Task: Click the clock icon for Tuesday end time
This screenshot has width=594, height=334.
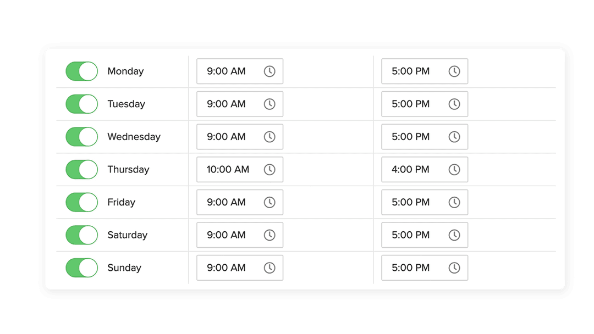Action: [x=454, y=104]
